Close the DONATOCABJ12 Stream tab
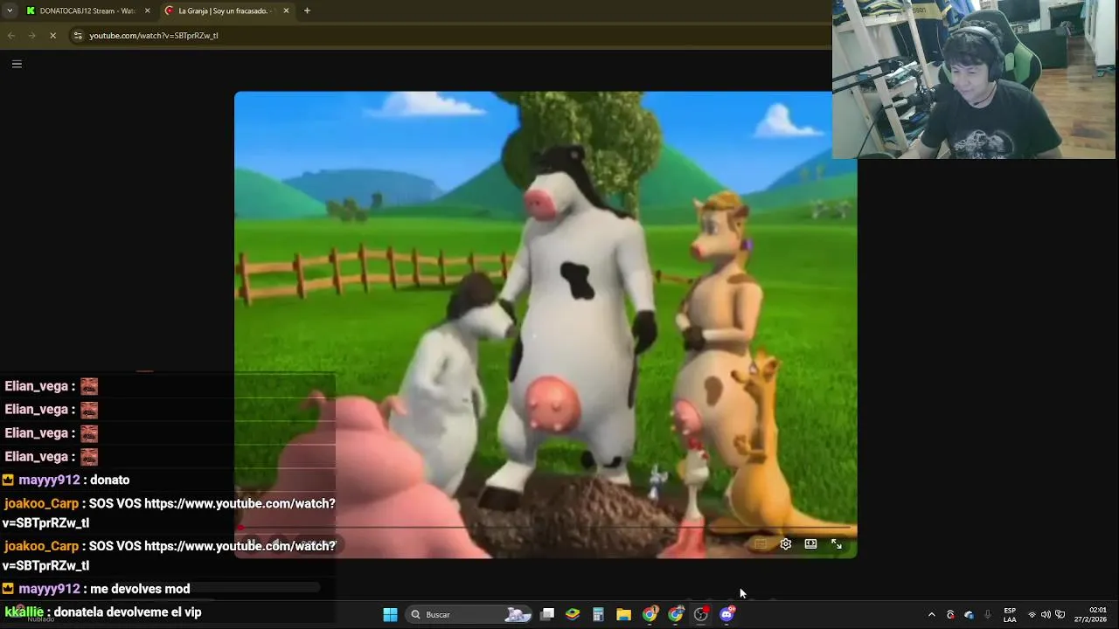This screenshot has height=629, width=1119. pos(147,10)
